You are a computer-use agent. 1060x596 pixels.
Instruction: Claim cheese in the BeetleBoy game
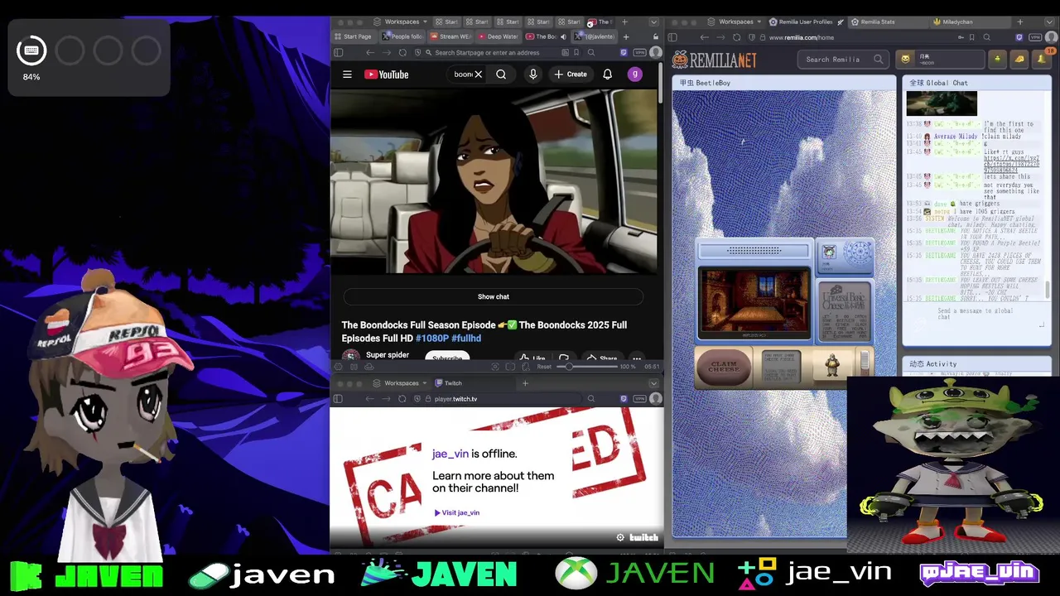724,368
